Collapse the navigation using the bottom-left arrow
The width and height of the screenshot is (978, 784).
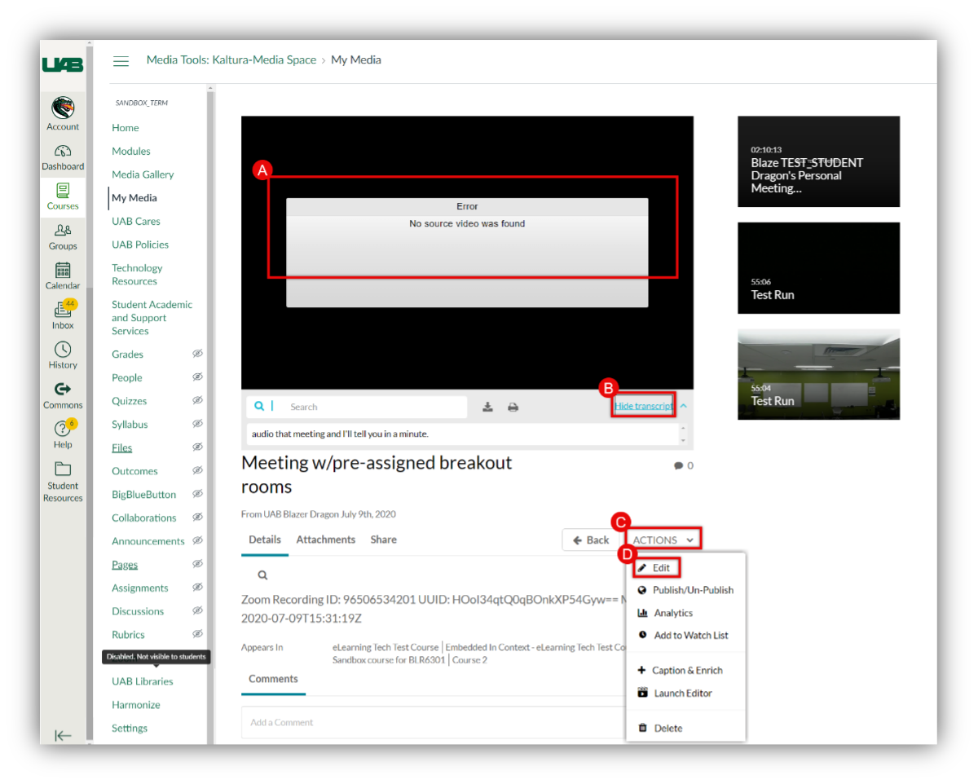(63, 735)
